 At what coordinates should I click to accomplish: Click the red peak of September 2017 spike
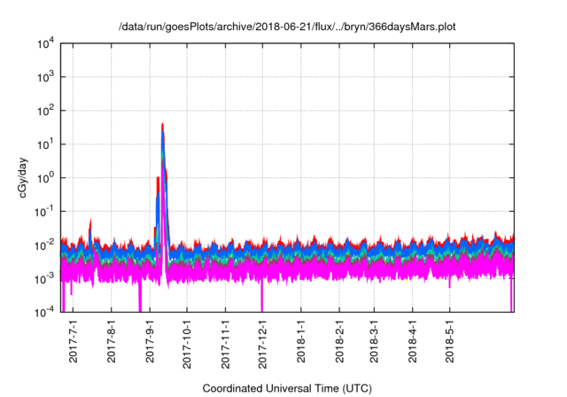pos(162,125)
